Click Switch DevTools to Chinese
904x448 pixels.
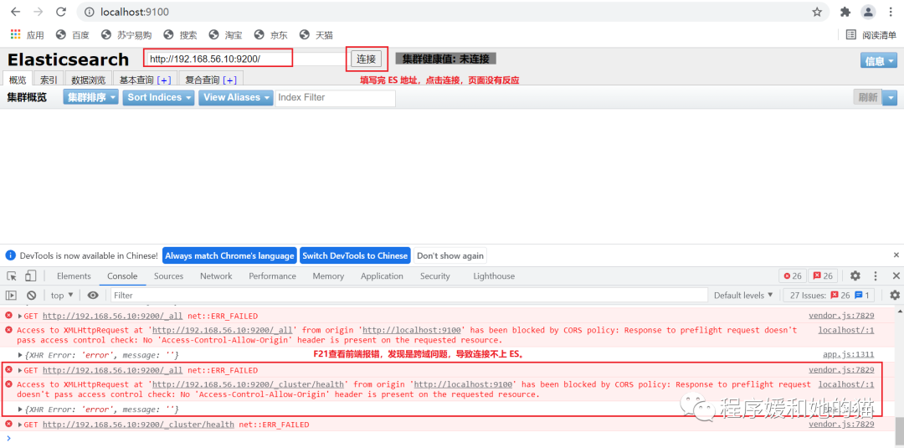(355, 255)
